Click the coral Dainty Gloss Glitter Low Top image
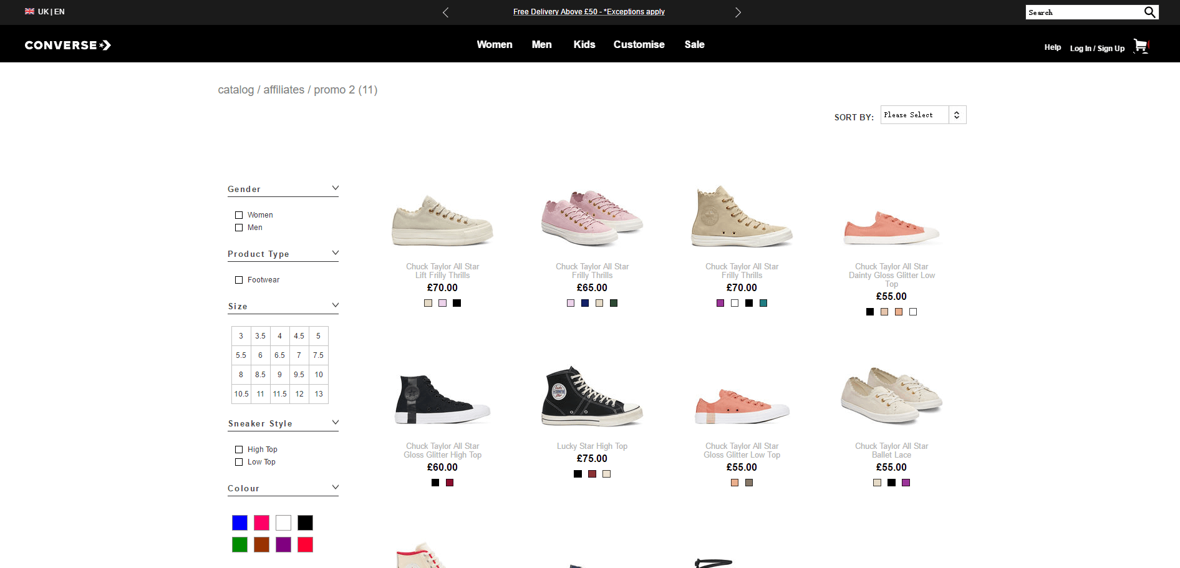 pyautogui.click(x=892, y=228)
